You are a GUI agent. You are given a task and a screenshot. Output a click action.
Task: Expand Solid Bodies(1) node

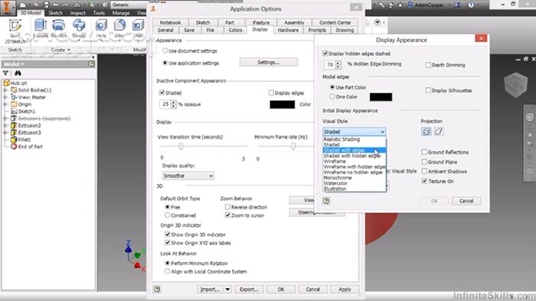(x=5, y=90)
